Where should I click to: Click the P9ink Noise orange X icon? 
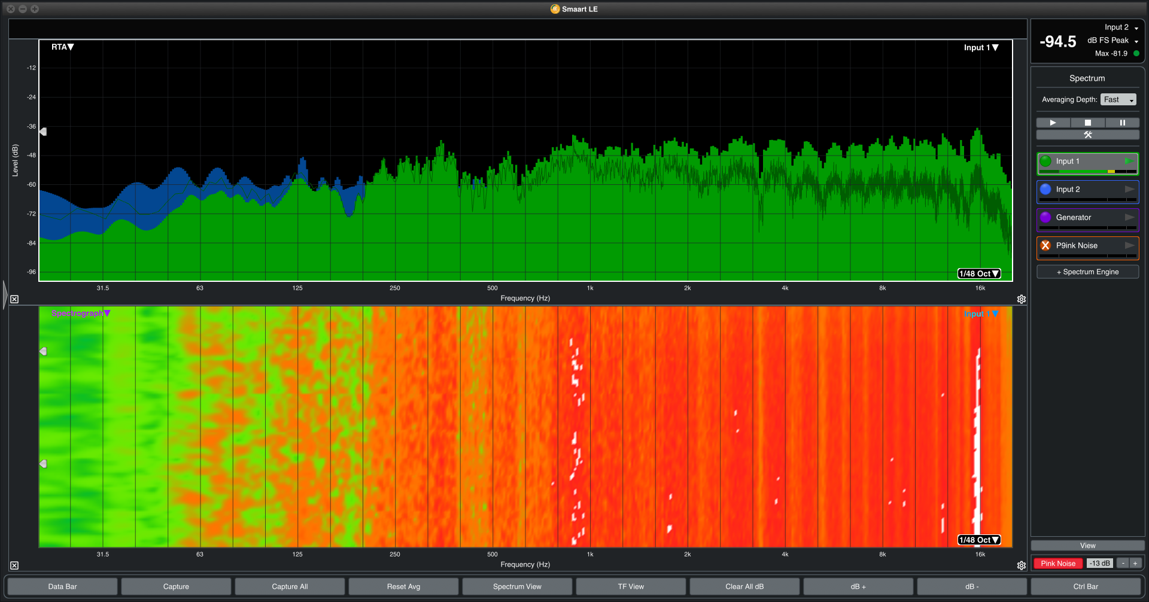pos(1045,245)
